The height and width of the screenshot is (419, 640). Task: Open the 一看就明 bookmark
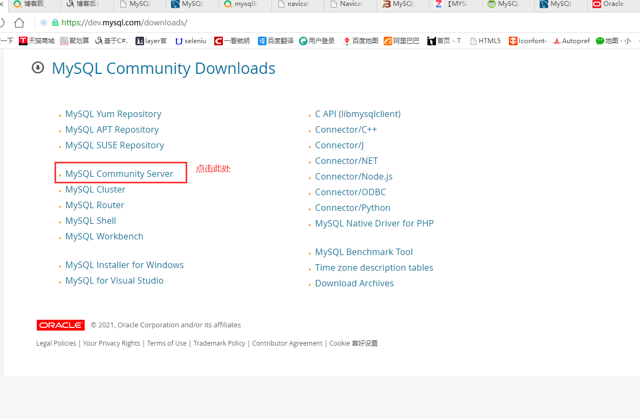pyautogui.click(x=232, y=41)
